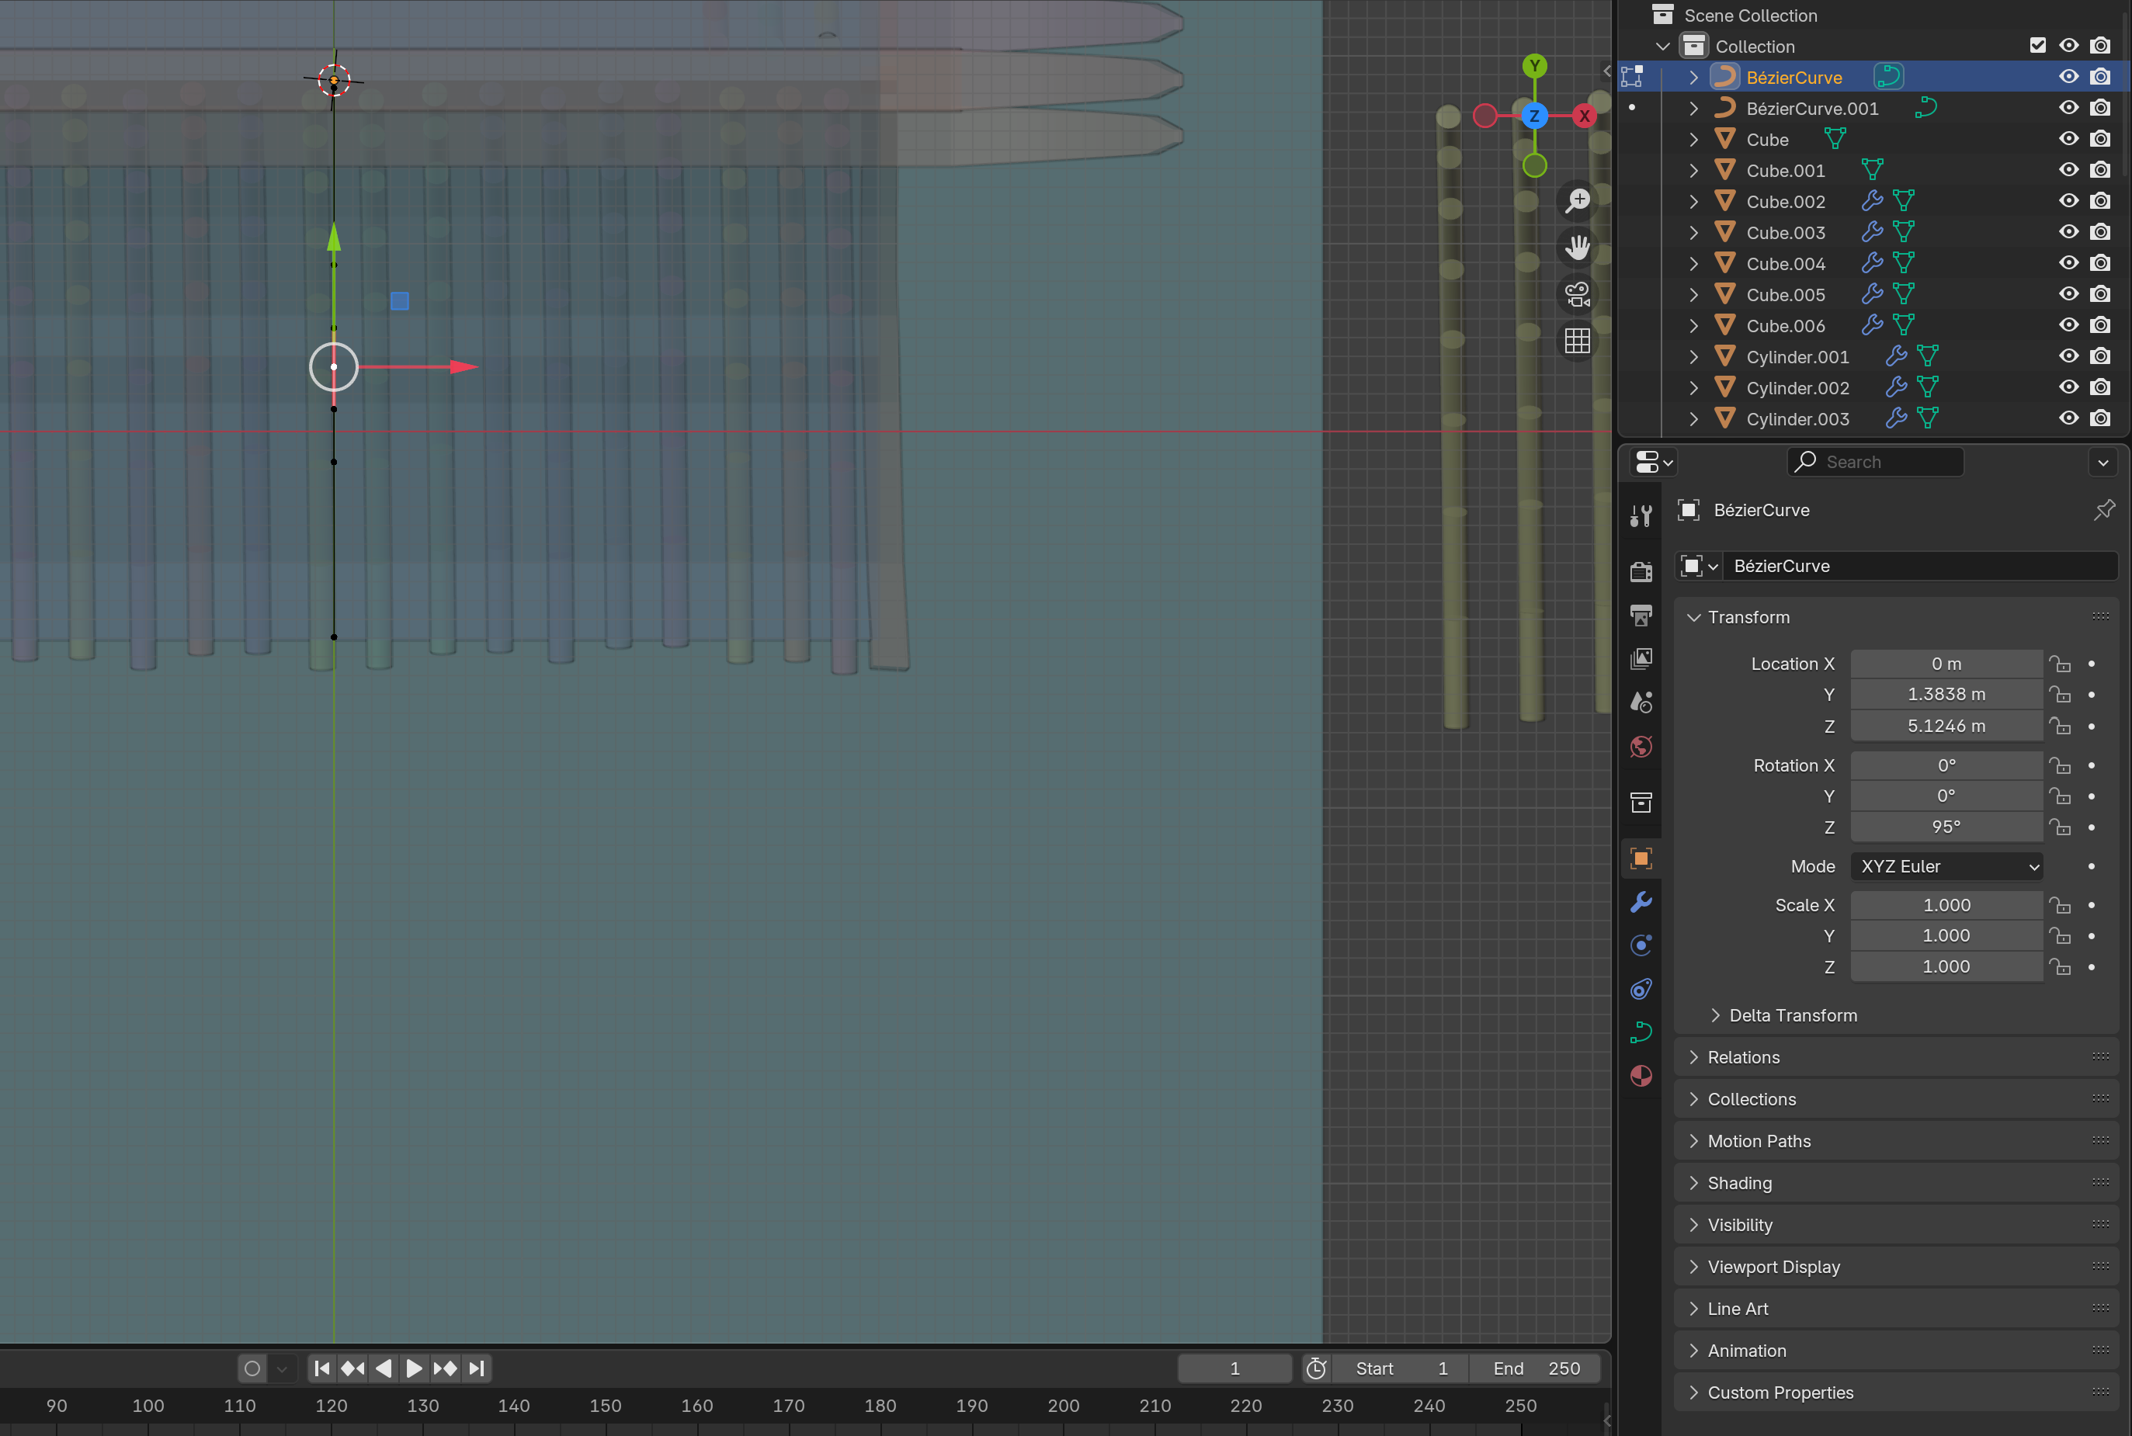Toggle Rotation Z lock icon
Image resolution: width=2132 pixels, height=1436 pixels.
point(2060,827)
